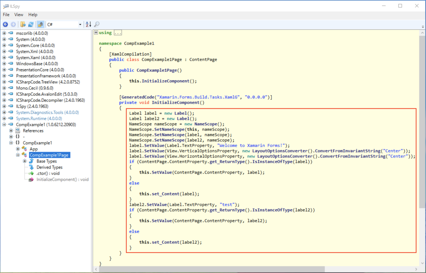Select System.Xml (4.0.0.0) assembly
This screenshot has height=273, width=426.
coord(35,51)
